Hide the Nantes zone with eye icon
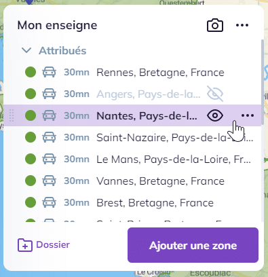The width and height of the screenshot is (268, 277). 215,115
